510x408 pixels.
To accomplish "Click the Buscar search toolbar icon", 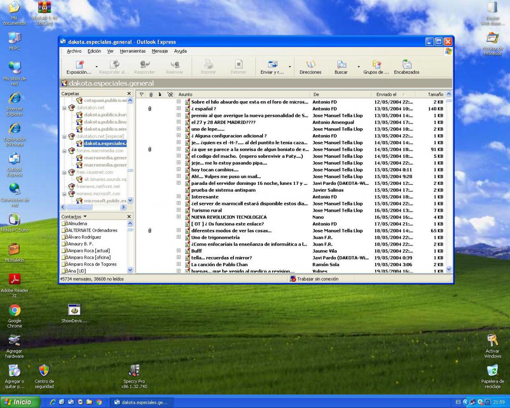I will pyautogui.click(x=341, y=65).
